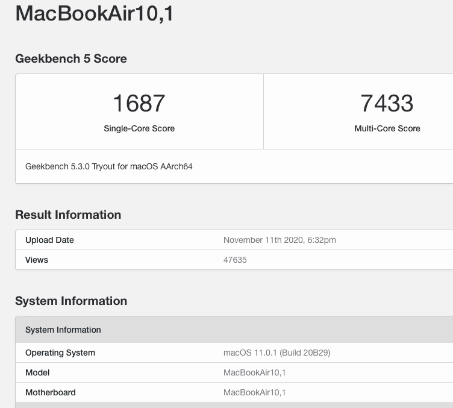Viewport: 453px width, 408px height.
Task: Select the macOS 11.0.1 (Build 20B29) value
Action: (276, 353)
